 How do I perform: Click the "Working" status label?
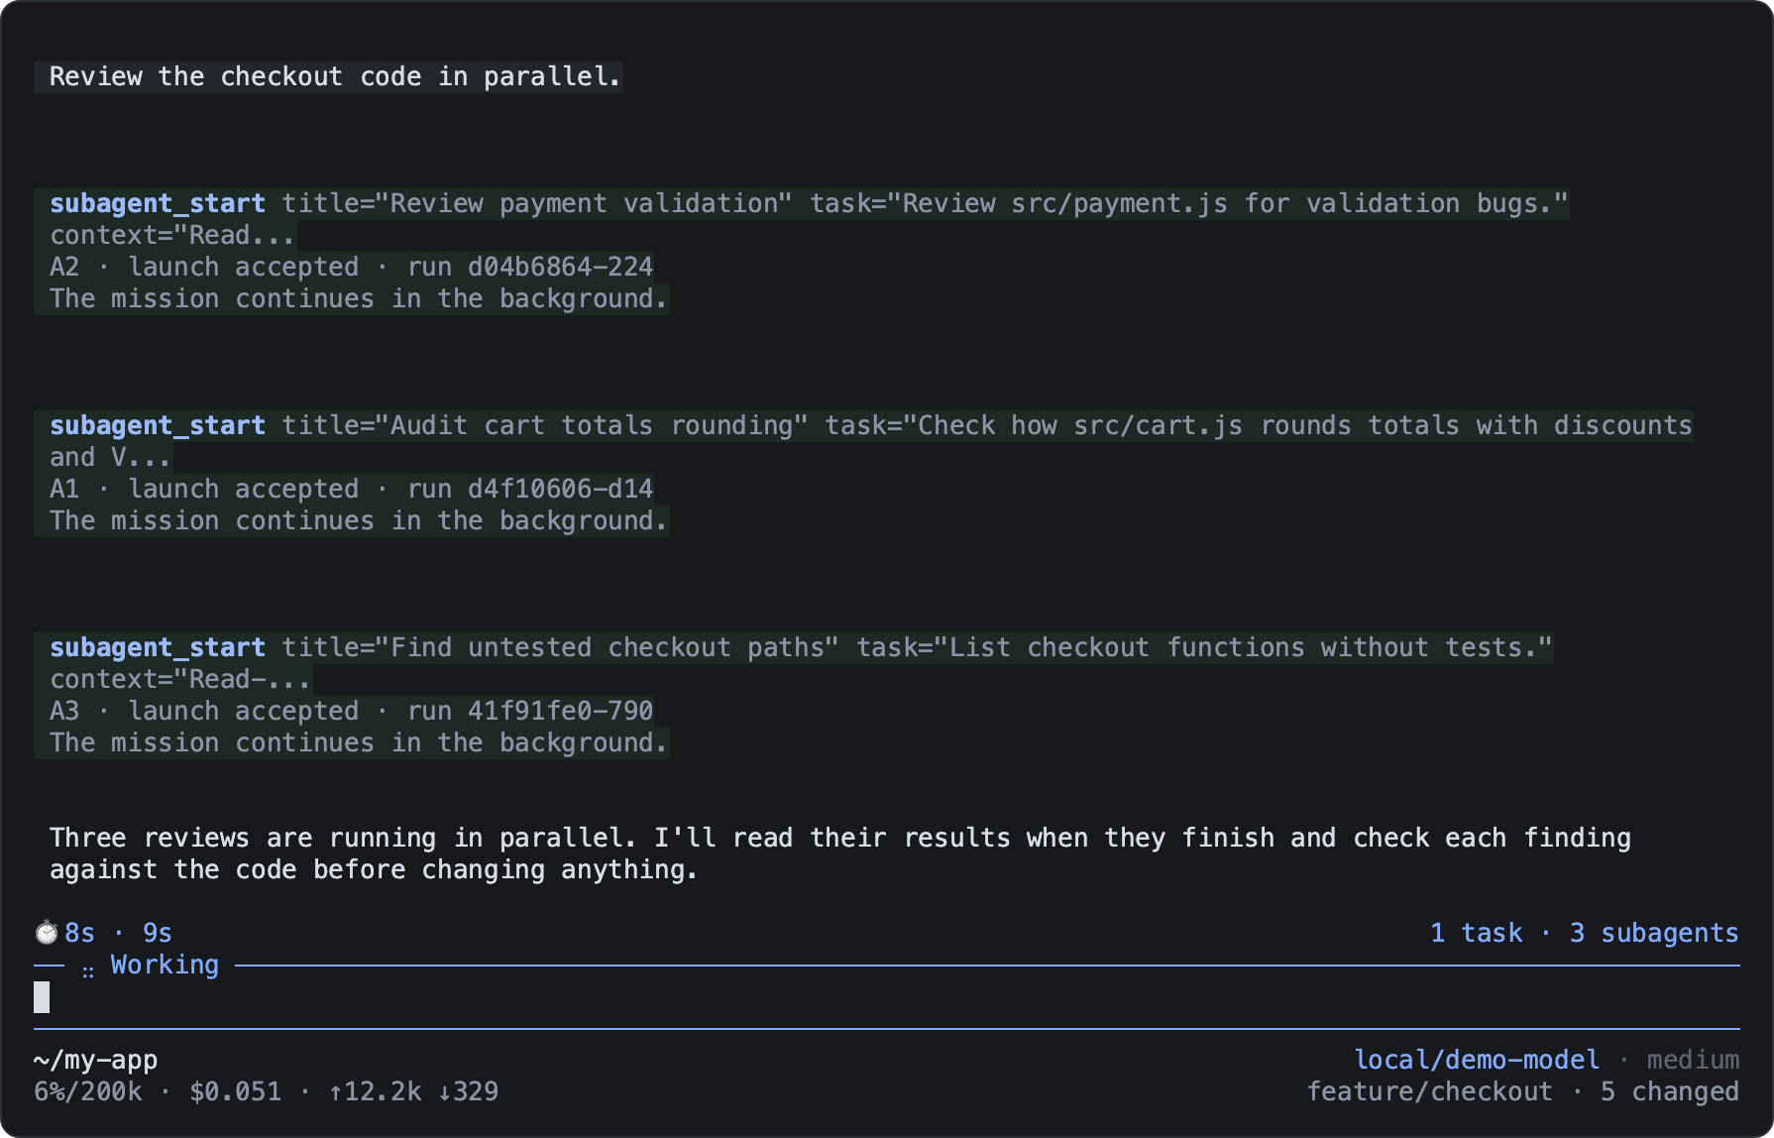click(165, 965)
